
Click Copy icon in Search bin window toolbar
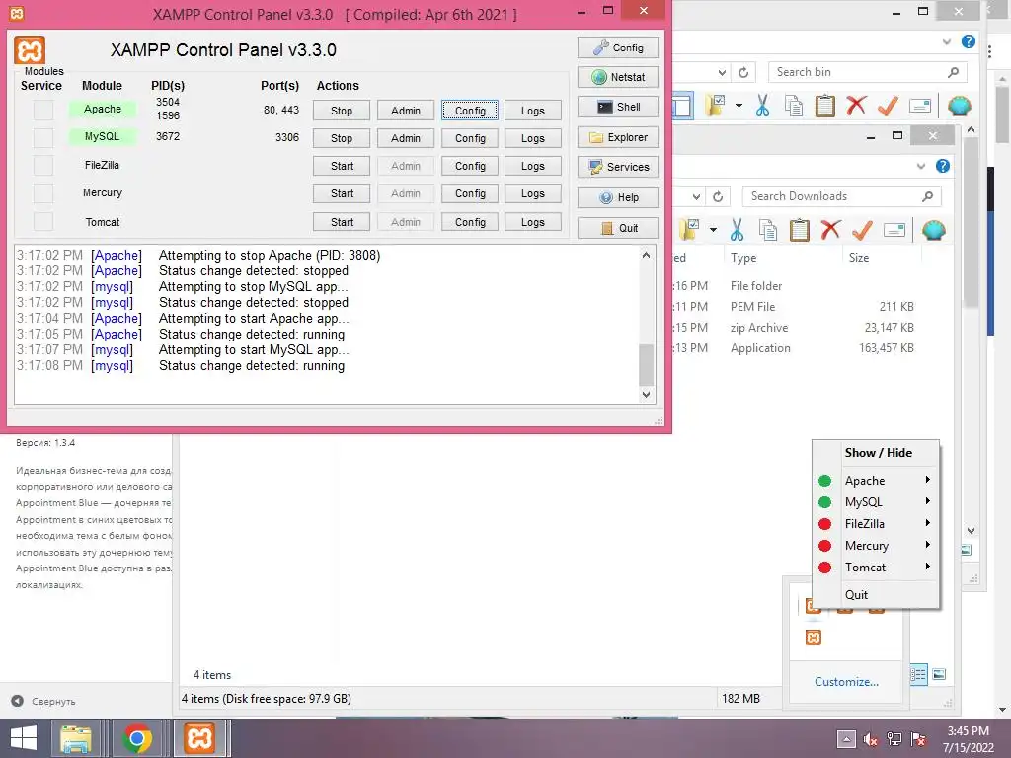[x=794, y=105]
